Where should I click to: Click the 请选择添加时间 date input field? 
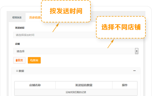point(55,35)
